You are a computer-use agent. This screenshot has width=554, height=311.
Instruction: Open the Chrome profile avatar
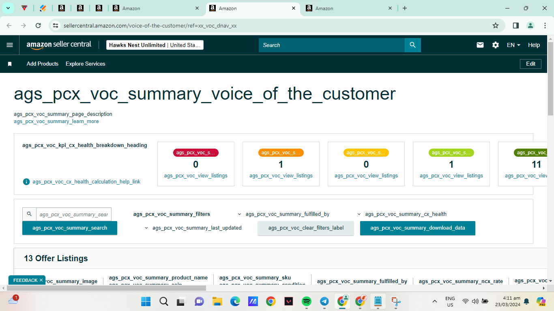coord(530,26)
